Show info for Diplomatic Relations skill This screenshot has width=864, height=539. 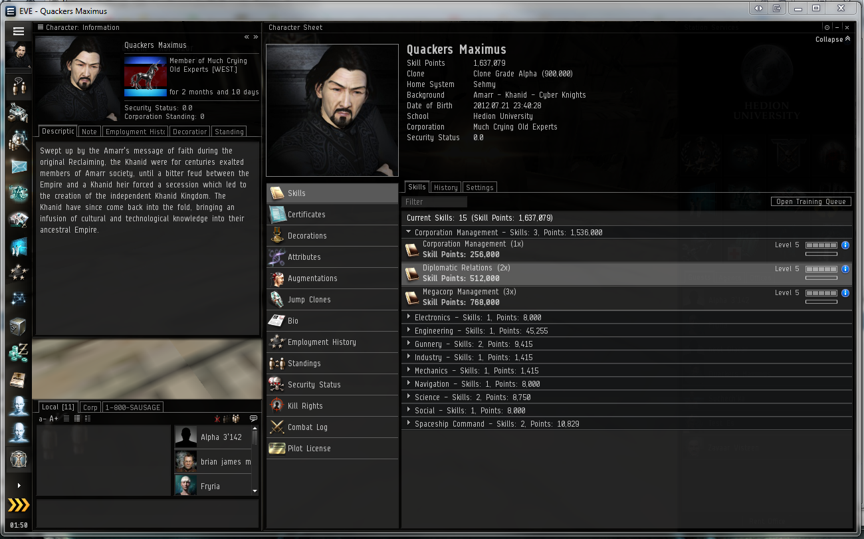(845, 269)
